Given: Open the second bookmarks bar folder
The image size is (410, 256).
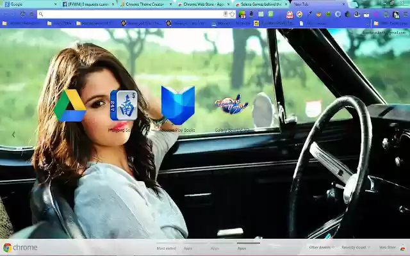Looking at the screenshot, I should [60, 24].
